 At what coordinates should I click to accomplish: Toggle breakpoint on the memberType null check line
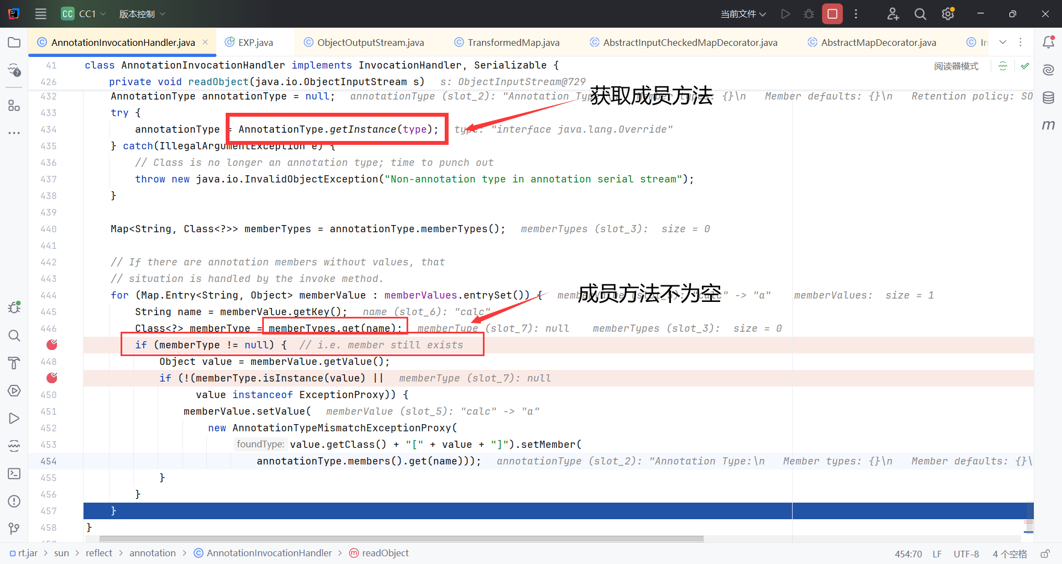click(x=52, y=345)
